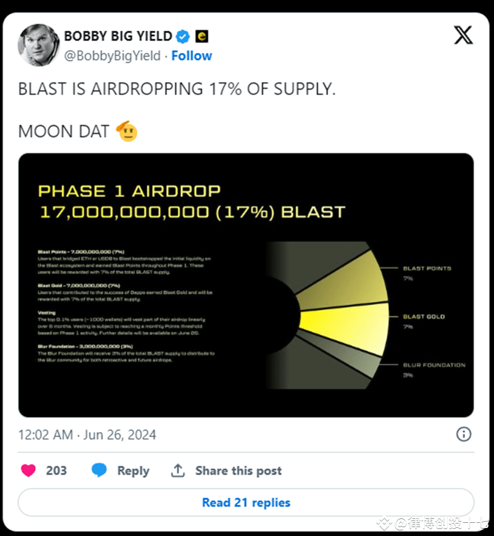The width and height of the screenshot is (494, 536).
Task: Click the yellow affiliate badge icon
Action: 202,37
